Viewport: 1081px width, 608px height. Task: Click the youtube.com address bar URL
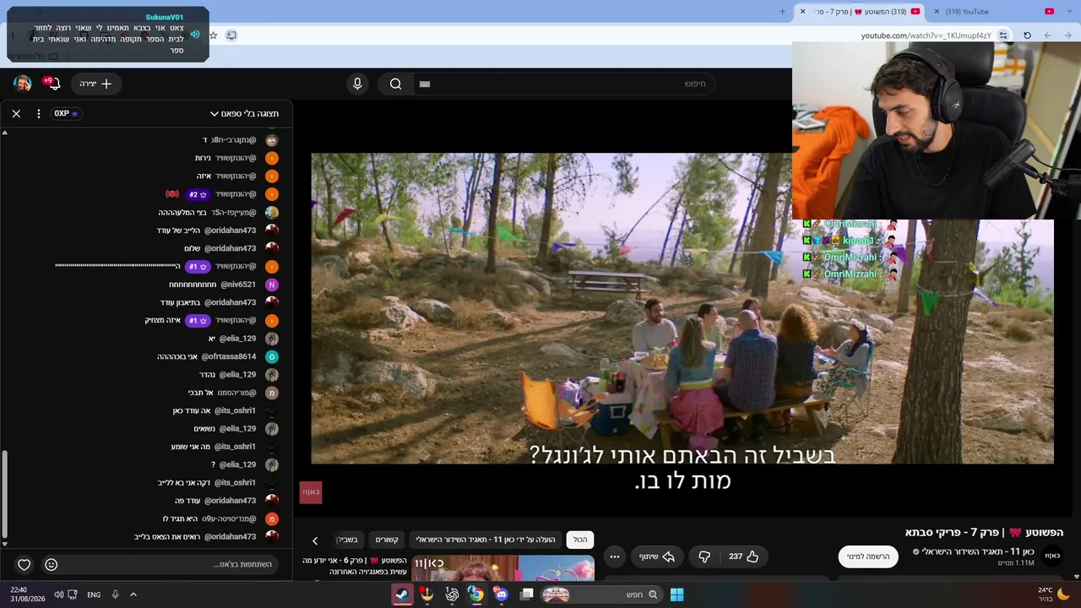(926, 35)
